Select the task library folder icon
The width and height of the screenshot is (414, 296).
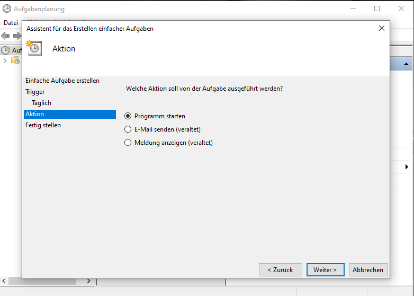15,60
